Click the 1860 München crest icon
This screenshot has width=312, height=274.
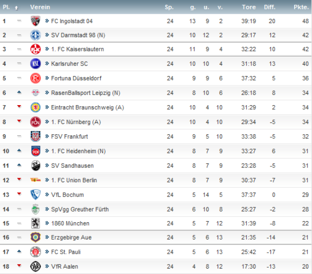[36, 224]
